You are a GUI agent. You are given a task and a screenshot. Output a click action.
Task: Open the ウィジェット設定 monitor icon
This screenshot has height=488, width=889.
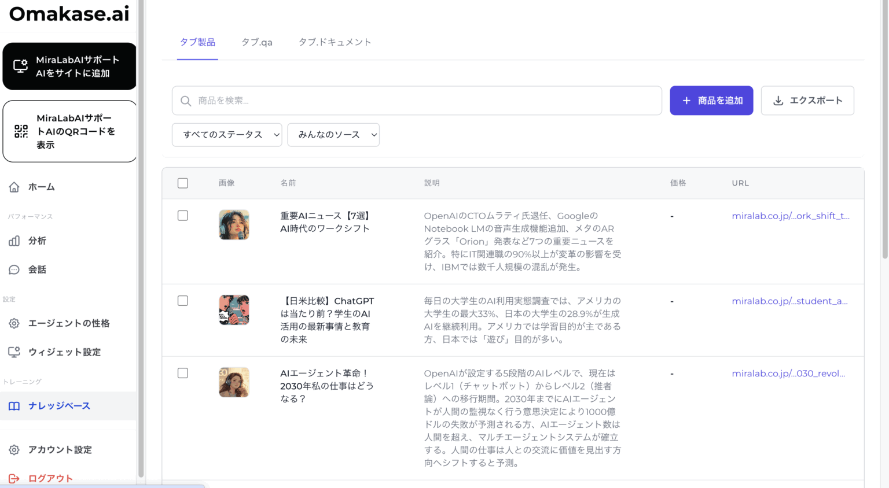click(x=14, y=352)
